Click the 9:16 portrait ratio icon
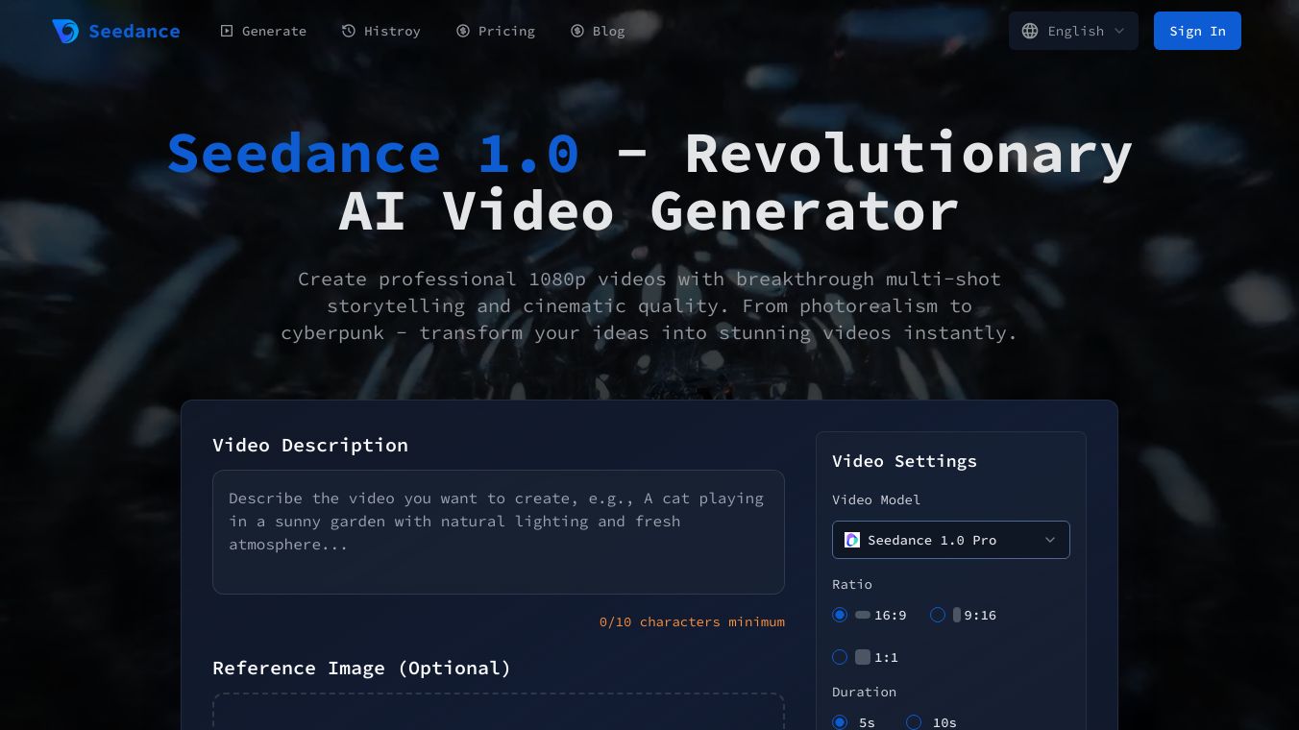 tap(957, 615)
